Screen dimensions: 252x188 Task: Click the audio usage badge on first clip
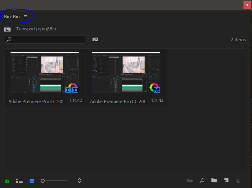[75, 90]
